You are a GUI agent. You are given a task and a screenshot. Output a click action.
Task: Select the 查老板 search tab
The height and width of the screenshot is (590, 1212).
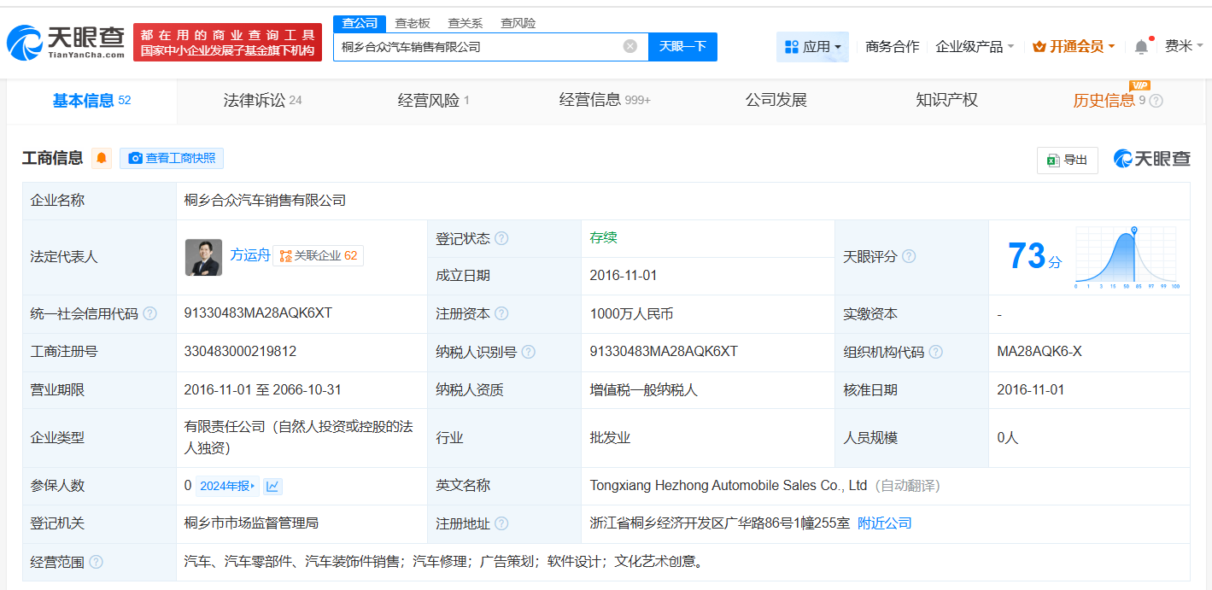tap(413, 23)
